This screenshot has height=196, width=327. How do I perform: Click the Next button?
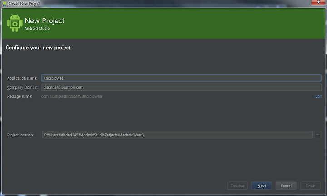click(262, 186)
